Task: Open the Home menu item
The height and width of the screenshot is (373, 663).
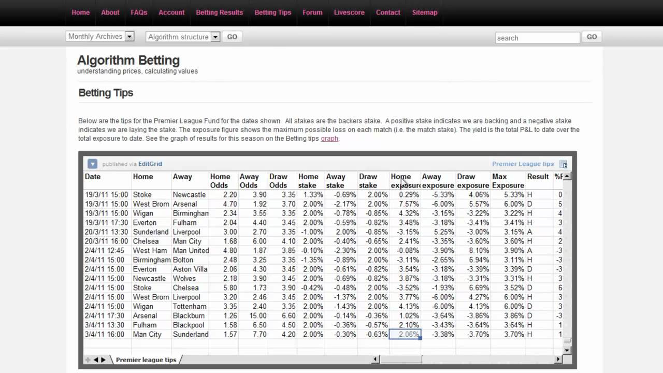Action: (81, 12)
